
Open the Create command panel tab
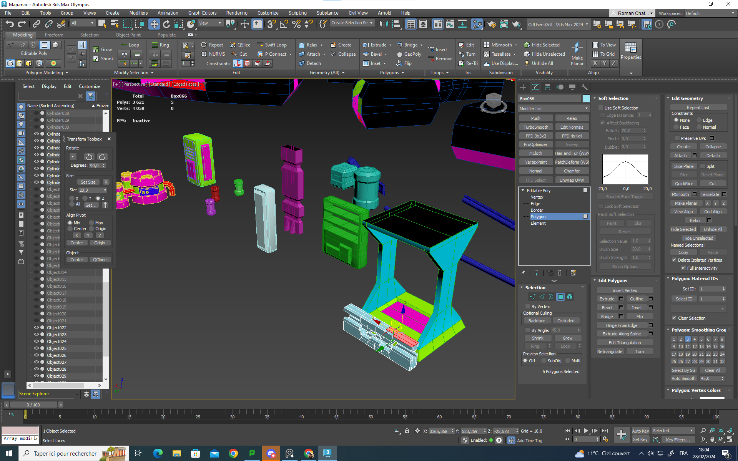(523, 87)
